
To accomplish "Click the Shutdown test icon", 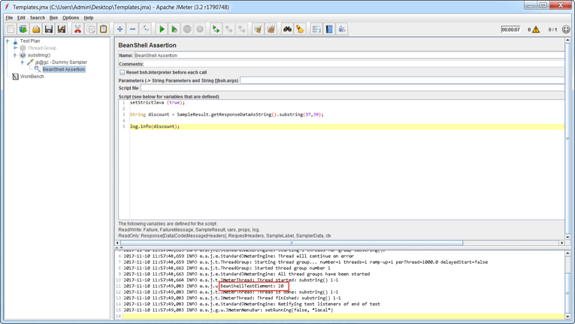I will [200, 29].
